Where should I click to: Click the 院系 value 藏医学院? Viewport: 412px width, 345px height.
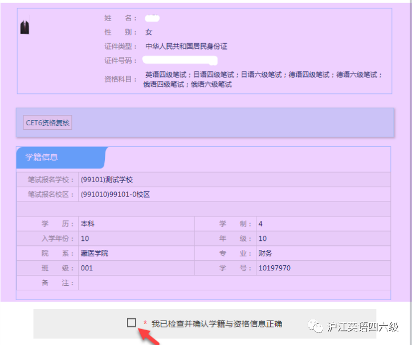coord(94,253)
